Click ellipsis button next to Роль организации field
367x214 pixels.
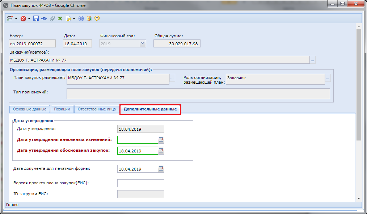tap(328, 78)
